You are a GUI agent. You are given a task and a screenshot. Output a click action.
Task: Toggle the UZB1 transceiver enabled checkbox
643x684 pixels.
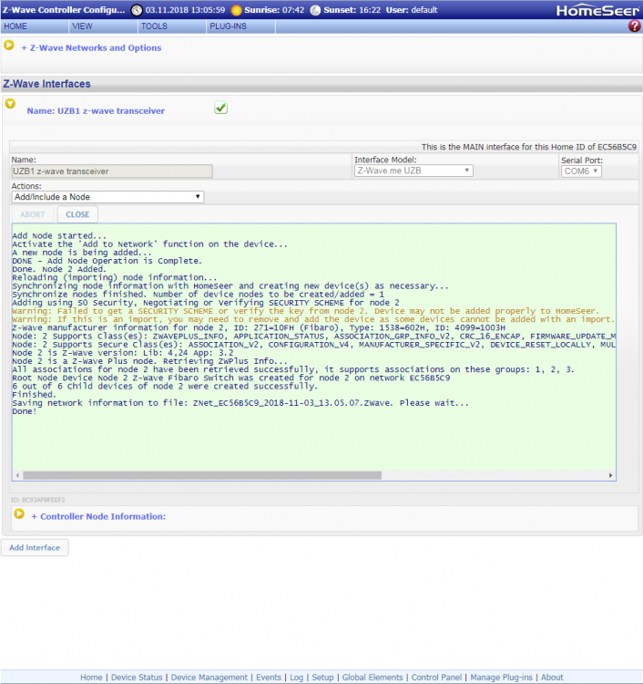pyautogui.click(x=220, y=108)
